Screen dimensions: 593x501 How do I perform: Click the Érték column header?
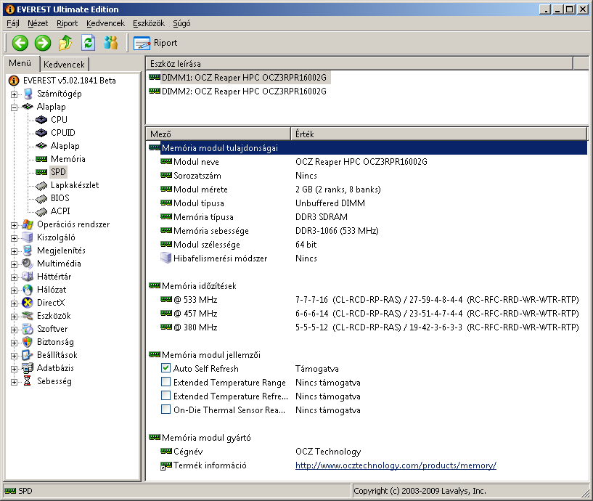tap(438, 134)
